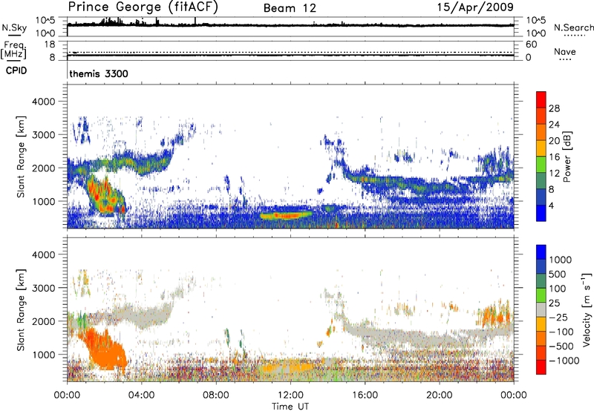Viewport: 594px width, 411px height.
Task: Select the 'Beam 12' heading text
Action: coord(290,8)
